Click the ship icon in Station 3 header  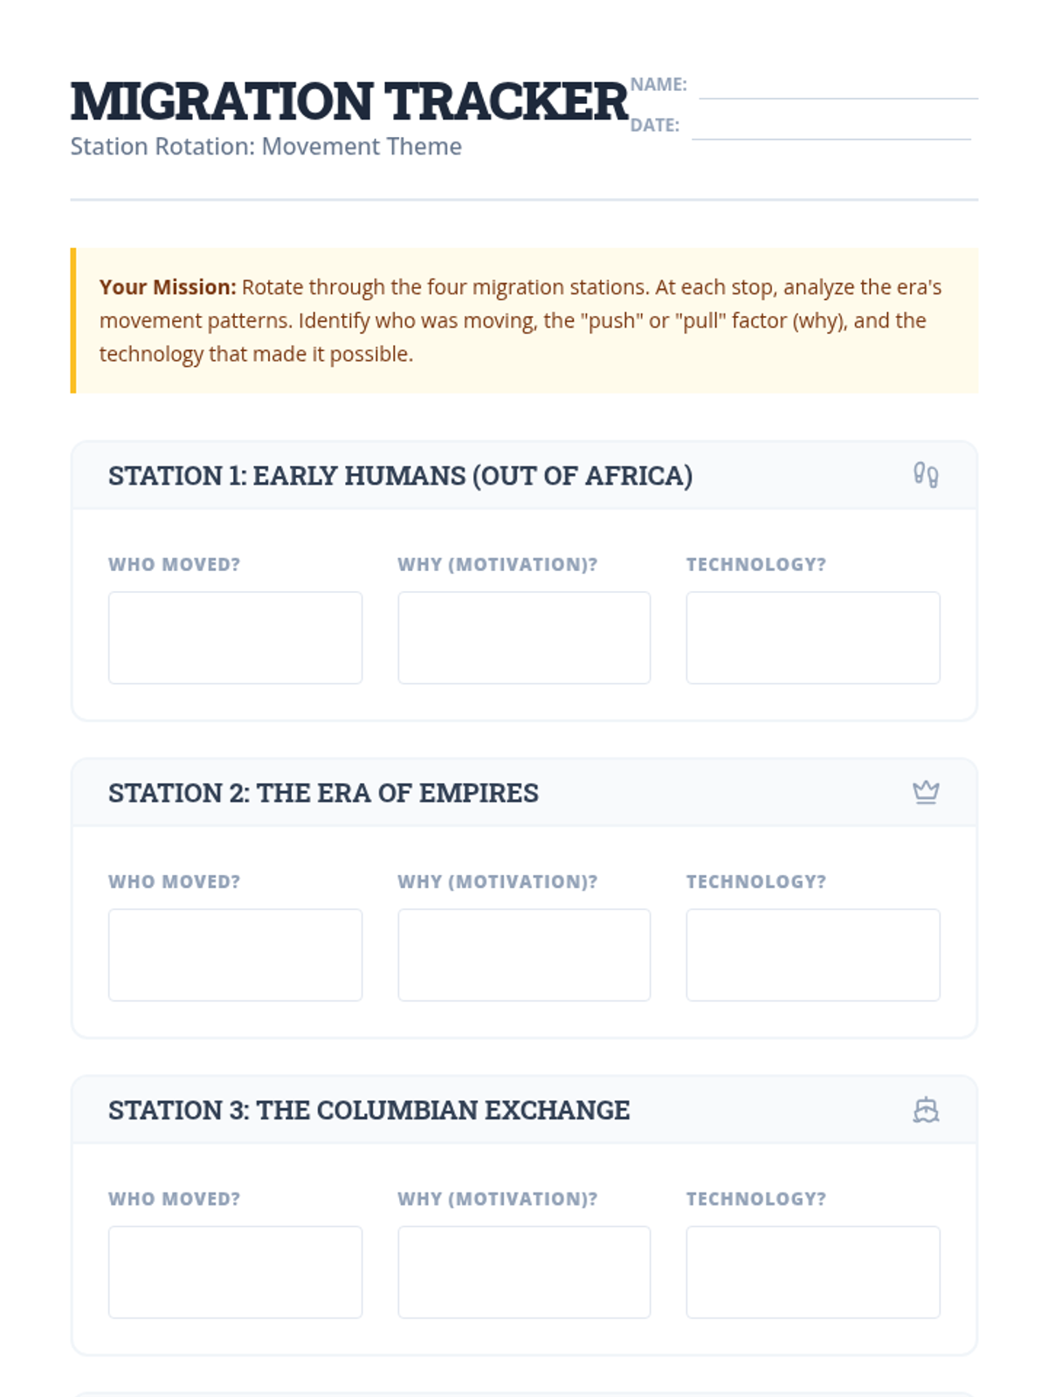coord(926,1110)
